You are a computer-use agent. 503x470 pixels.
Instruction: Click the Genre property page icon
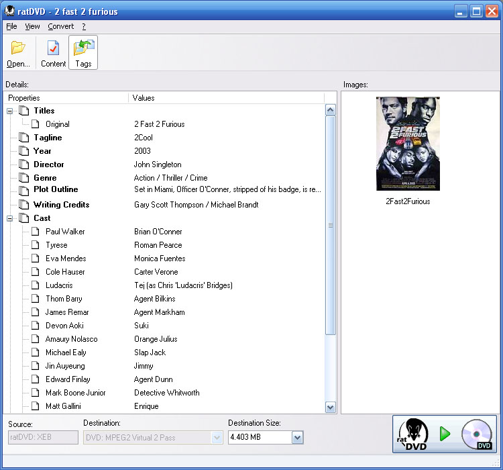pyautogui.click(x=24, y=178)
